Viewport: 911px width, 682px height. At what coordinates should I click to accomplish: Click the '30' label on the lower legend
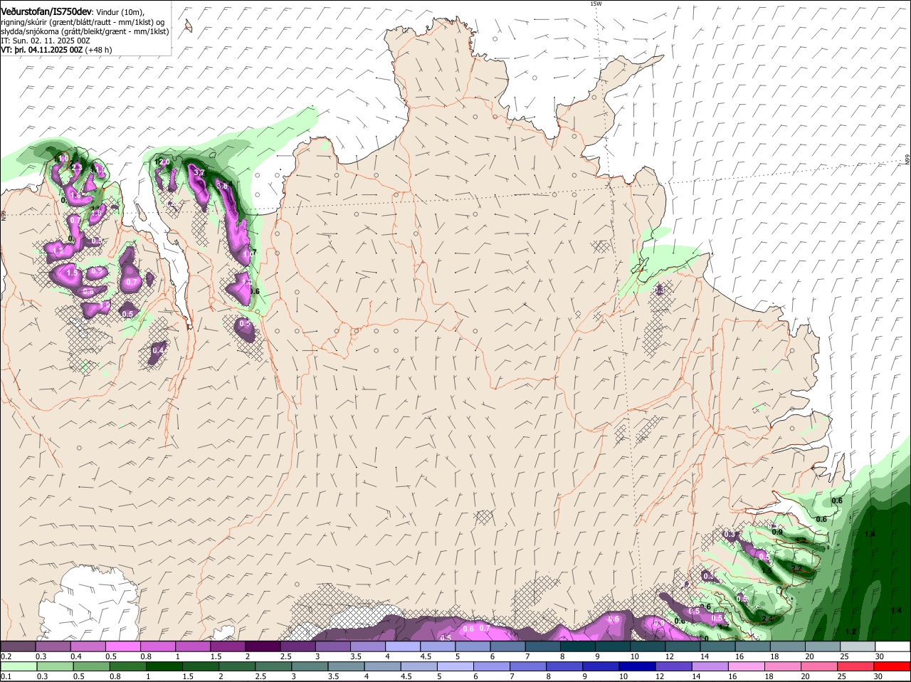(x=878, y=676)
